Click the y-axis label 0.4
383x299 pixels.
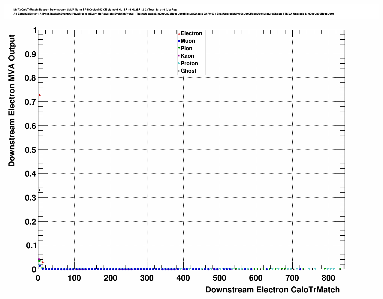point(31,174)
